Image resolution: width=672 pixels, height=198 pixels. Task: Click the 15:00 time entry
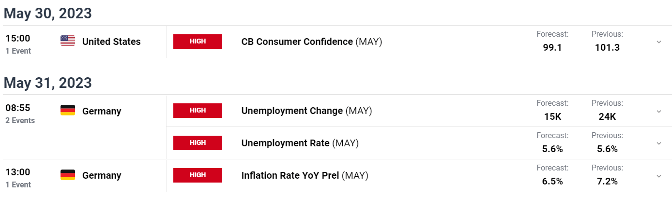pos(18,39)
